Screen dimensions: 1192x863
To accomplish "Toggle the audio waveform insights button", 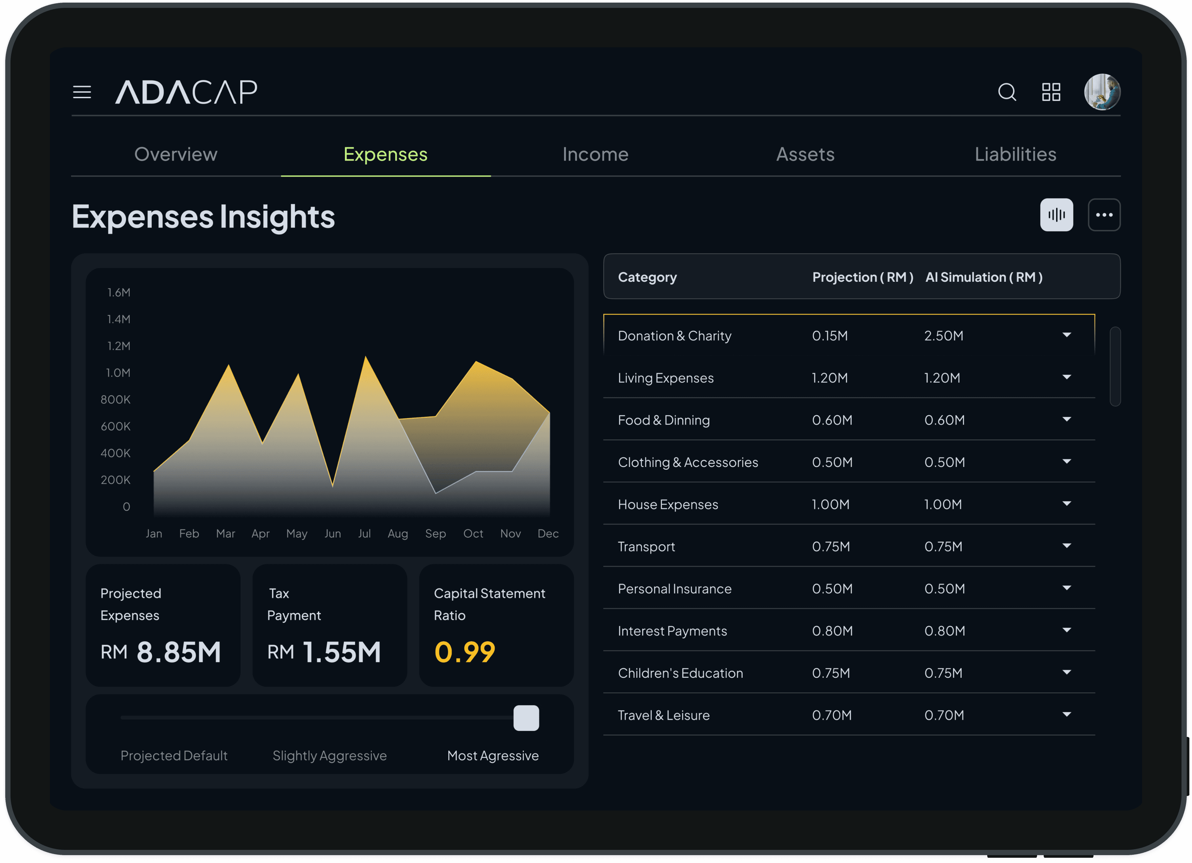I will pos(1056,214).
